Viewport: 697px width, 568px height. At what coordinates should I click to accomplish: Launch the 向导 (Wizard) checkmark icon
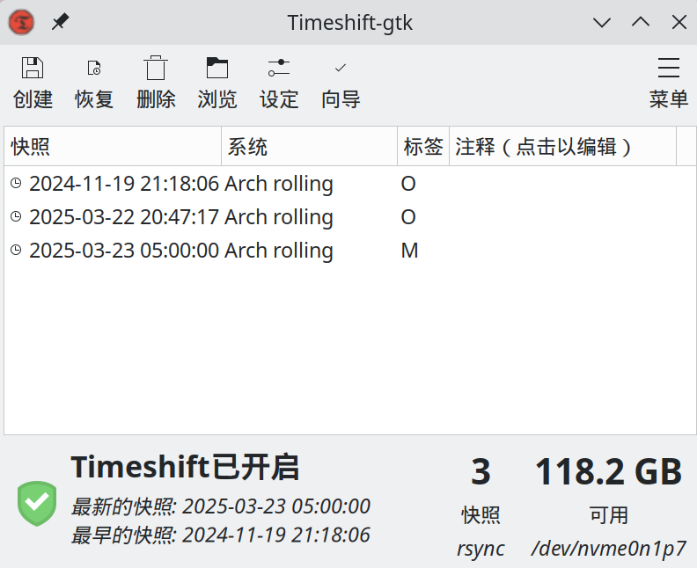pos(341,69)
